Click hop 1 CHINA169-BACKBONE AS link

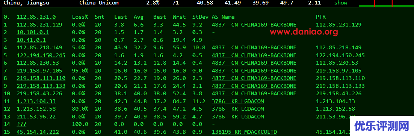coord(254,25)
